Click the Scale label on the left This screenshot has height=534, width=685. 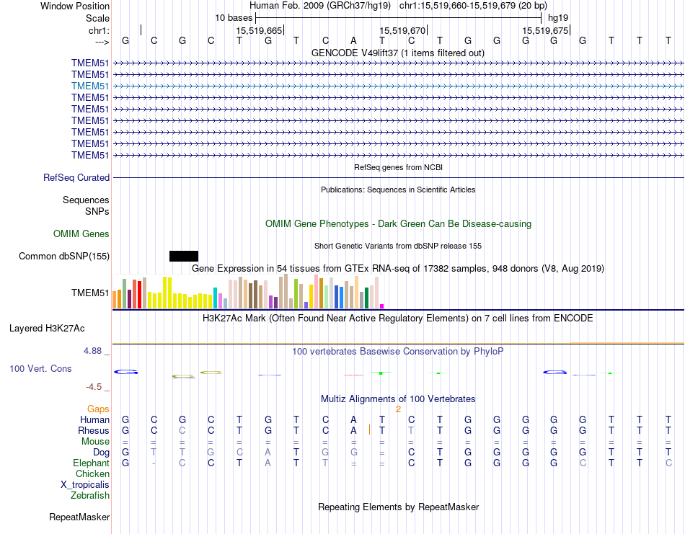(97, 18)
